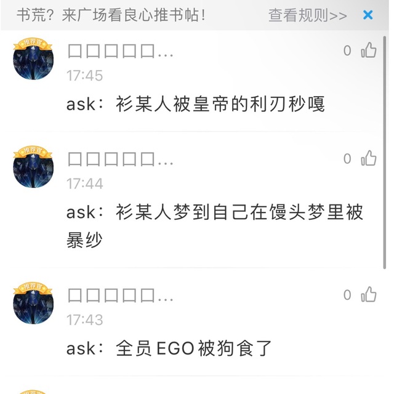This screenshot has width=394, height=394.
Task: Tap the username above the 17:45 timestamp
Action: (120, 52)
